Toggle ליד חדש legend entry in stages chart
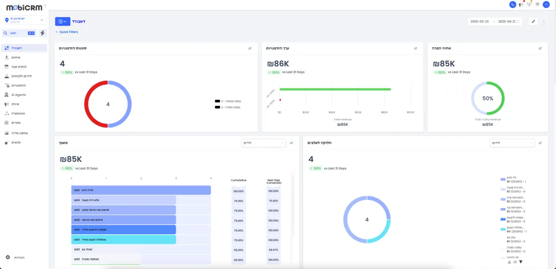 [x=513, y=180]
